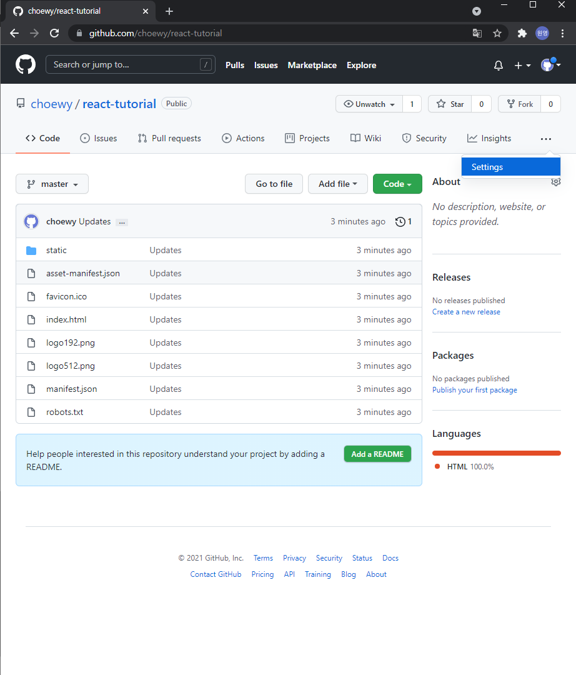
Task: Bookmark this page with star icon
Action: [x=497, y=33]
